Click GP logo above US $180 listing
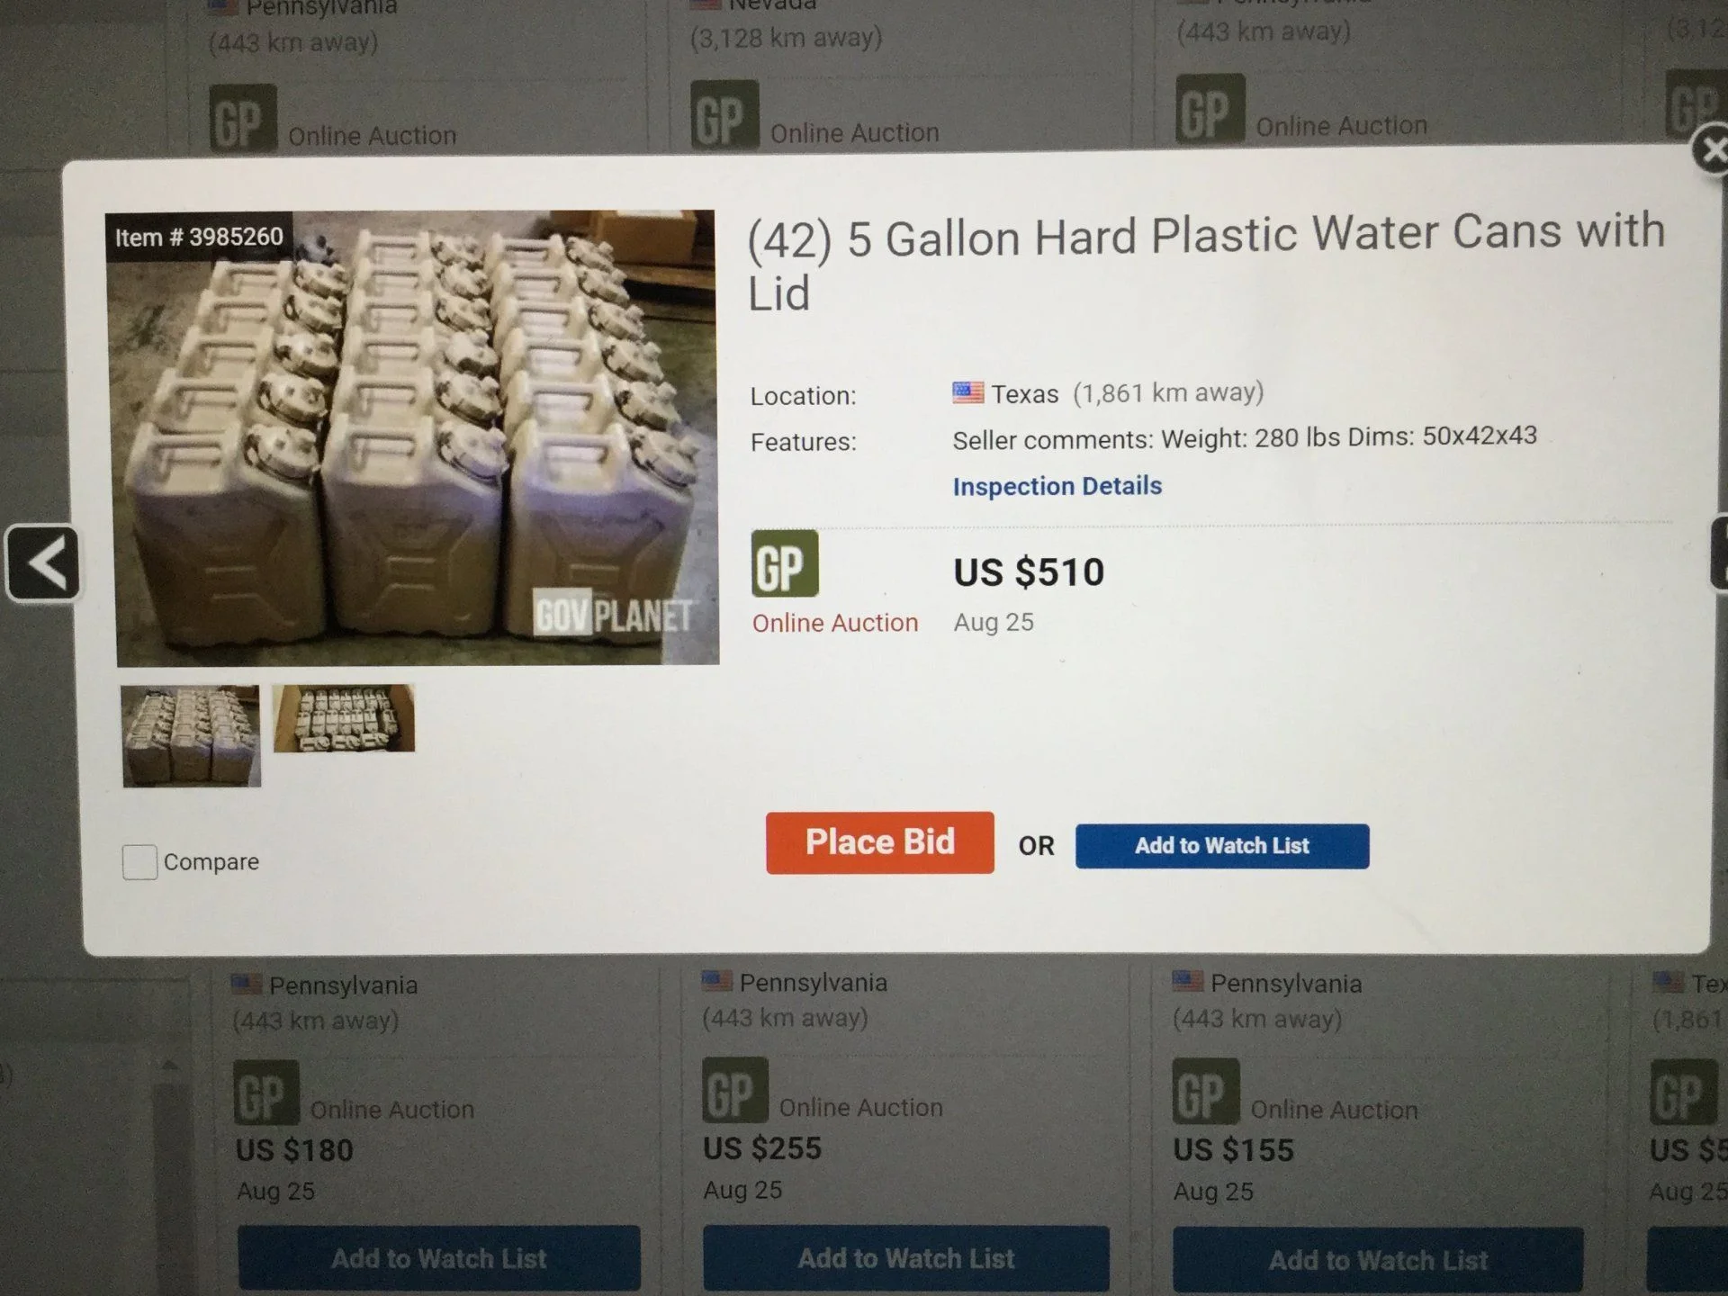This screenshot has width=1728, height=1296. (265, 1093)
